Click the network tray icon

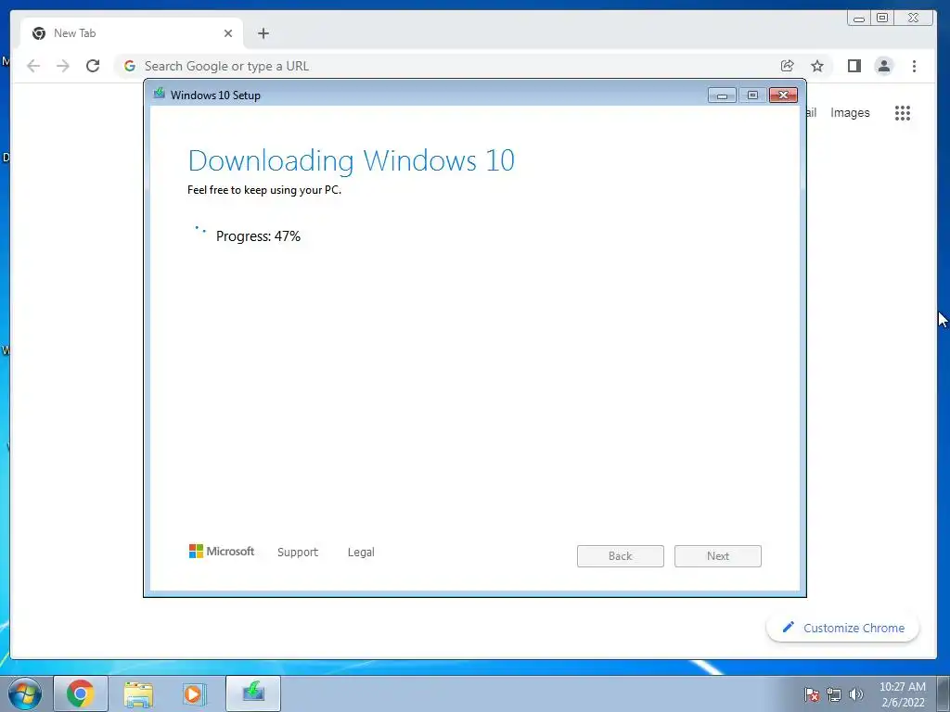834,694
